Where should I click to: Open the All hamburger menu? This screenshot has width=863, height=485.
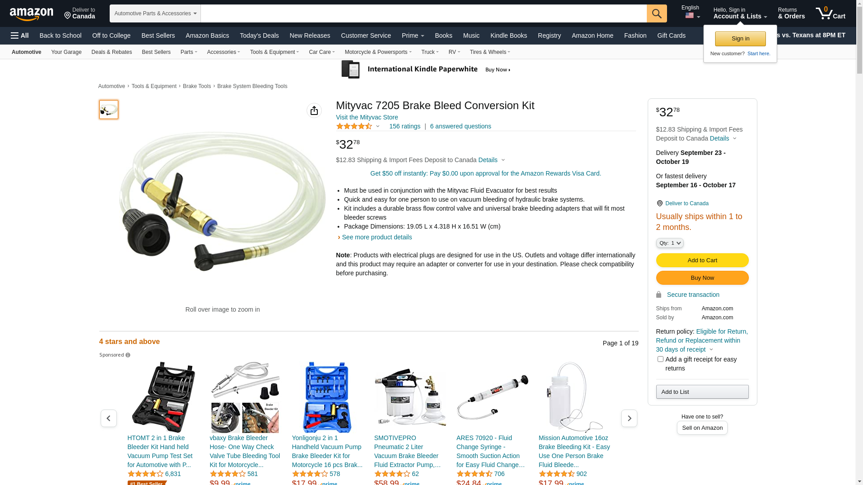20,35
